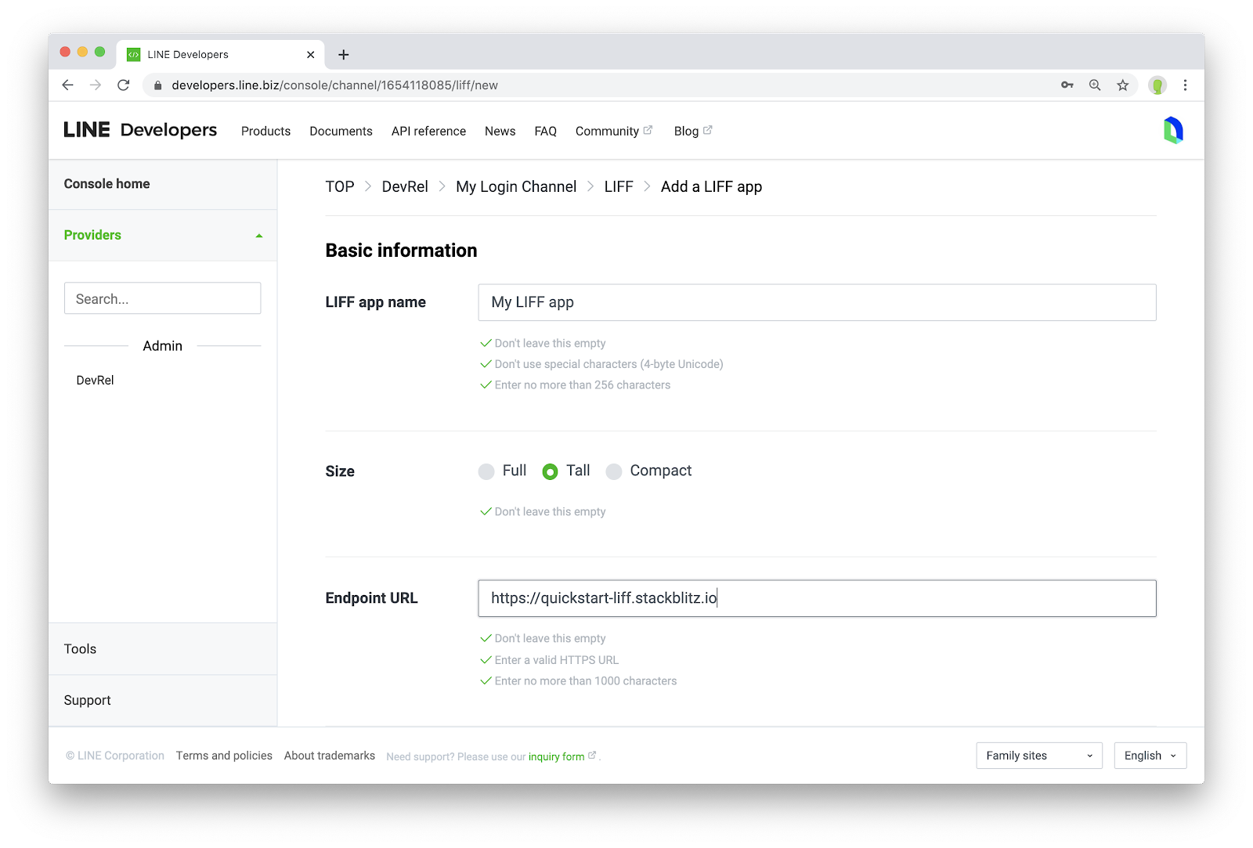The width and height of the screenshot is (1253, 848).
Task: Click 'Enter a valid HTTPS URL' hint
Action: (x=557, y=660)
